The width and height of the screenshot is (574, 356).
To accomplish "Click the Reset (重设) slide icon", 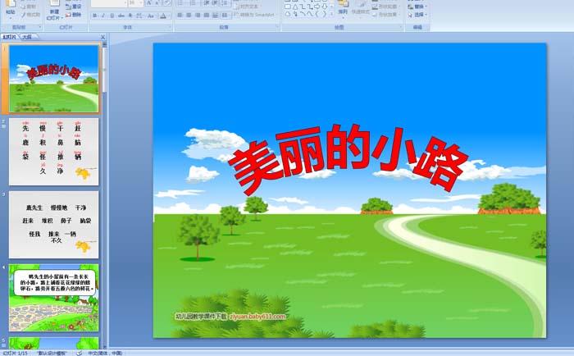I will point(68,7).
